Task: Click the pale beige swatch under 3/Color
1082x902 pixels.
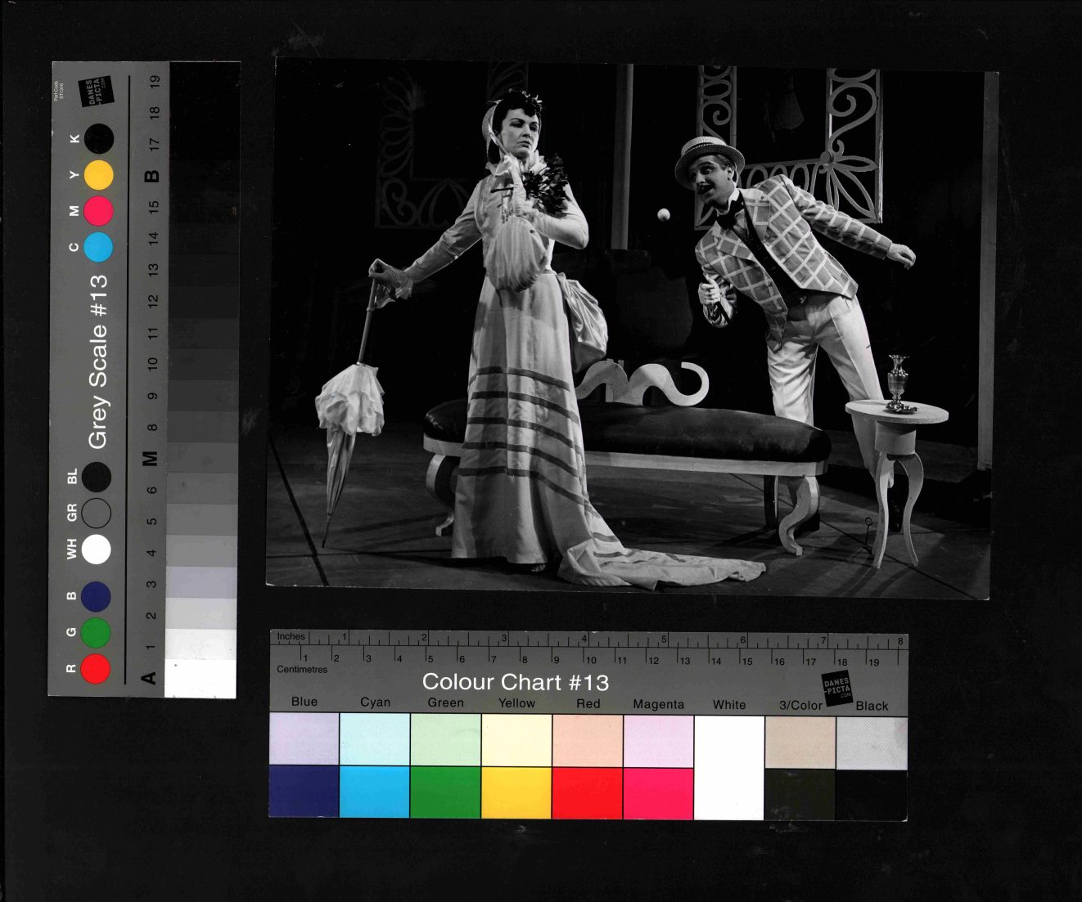Action: pos(800,743)
